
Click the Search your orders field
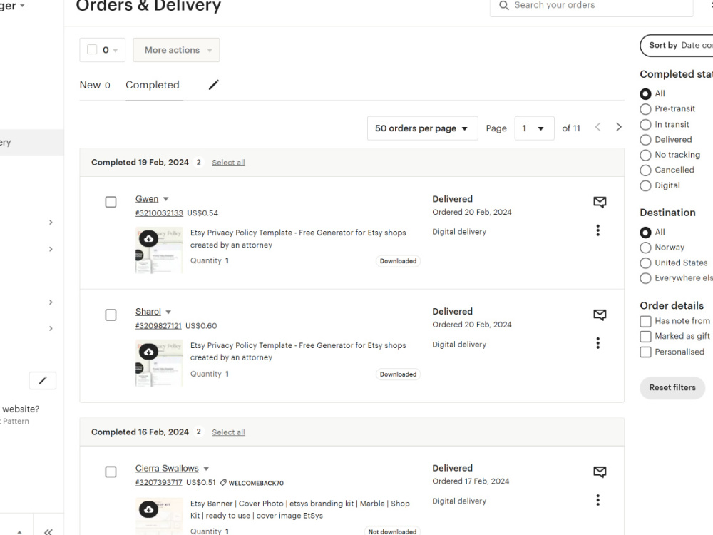pos(592,6)
